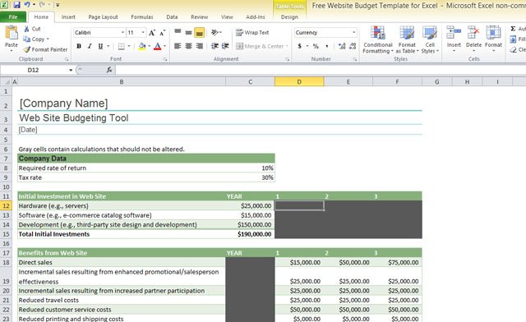Click the Format cells button
Image resolution: width=526 pixels, height=322 pixels.
pos(493,39)
